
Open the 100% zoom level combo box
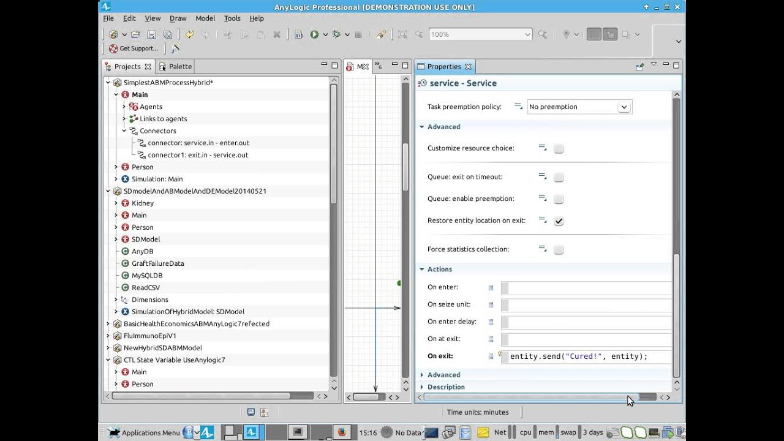point(480,35)
